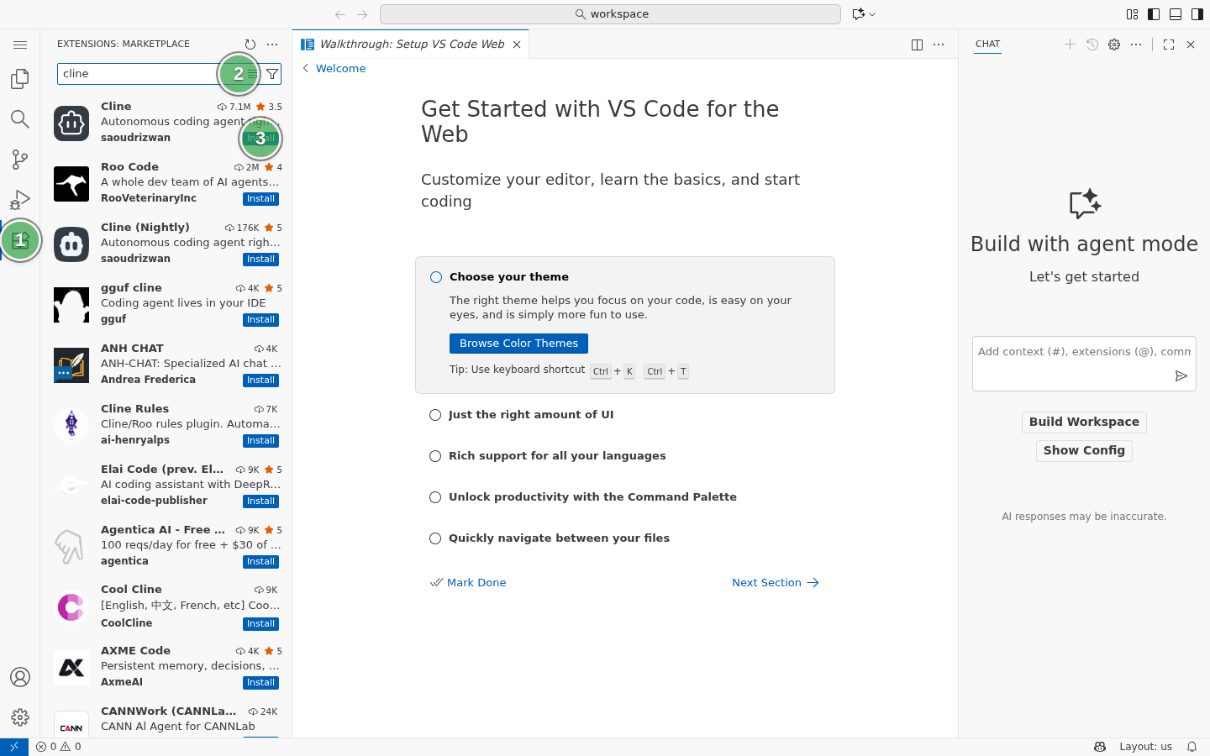This screenshot has width=1210, height=756.
Task: Open Layout: us in status bar
Action: tap(1145, 747)
